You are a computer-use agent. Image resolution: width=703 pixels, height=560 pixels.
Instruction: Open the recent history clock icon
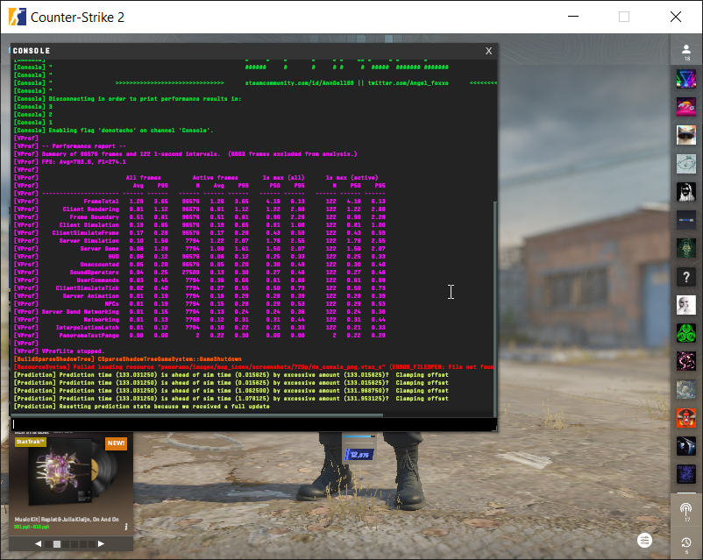coord(686,545)
